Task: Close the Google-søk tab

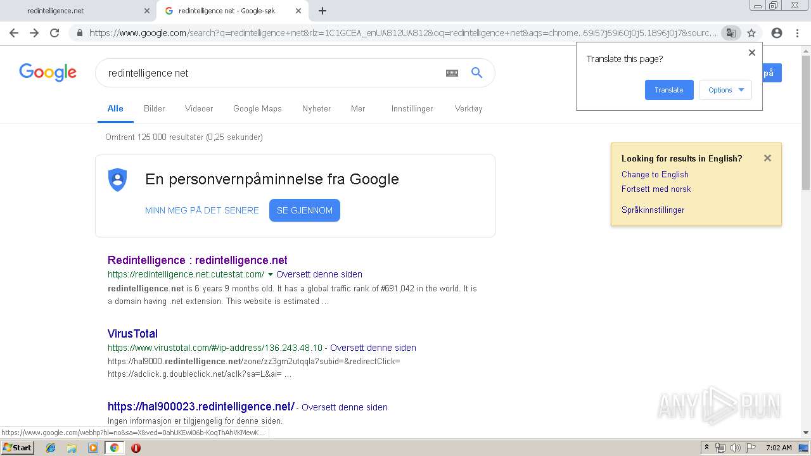Action: pyautogui.click(x=298, y=11)
